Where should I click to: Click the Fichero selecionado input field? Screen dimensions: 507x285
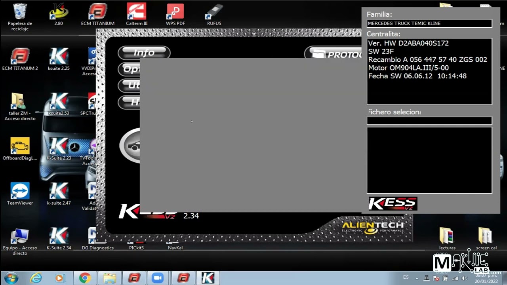(429, 121)
